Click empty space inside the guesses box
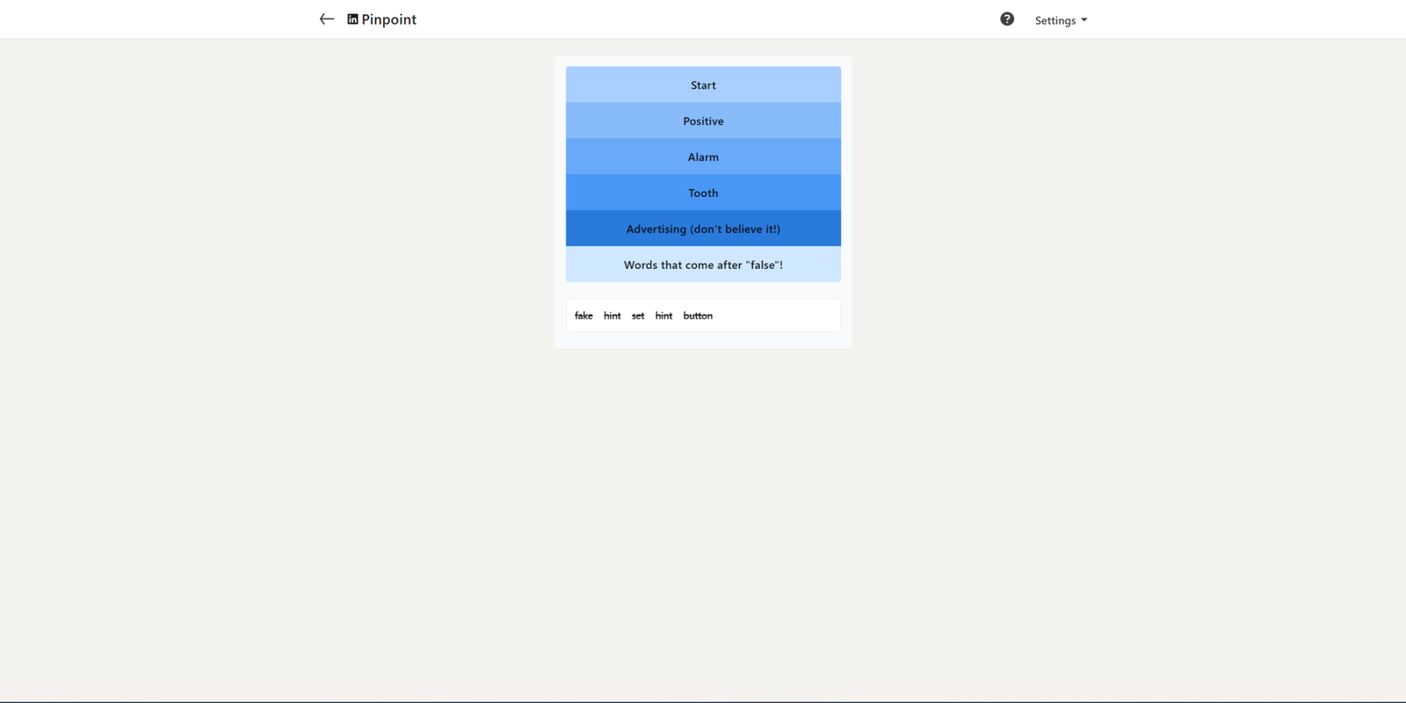 (x=782, y=316)
